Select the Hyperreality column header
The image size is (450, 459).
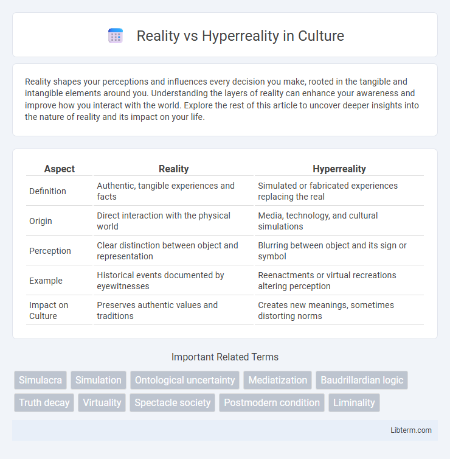(339, 169)
